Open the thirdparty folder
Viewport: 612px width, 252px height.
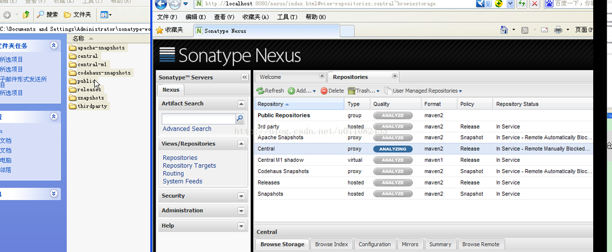(x=88, y=106)
